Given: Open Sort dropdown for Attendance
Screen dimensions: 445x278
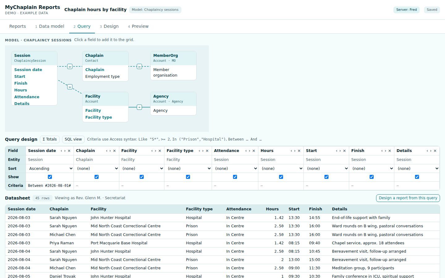Looking at the screenshot, I should (235, 168).
